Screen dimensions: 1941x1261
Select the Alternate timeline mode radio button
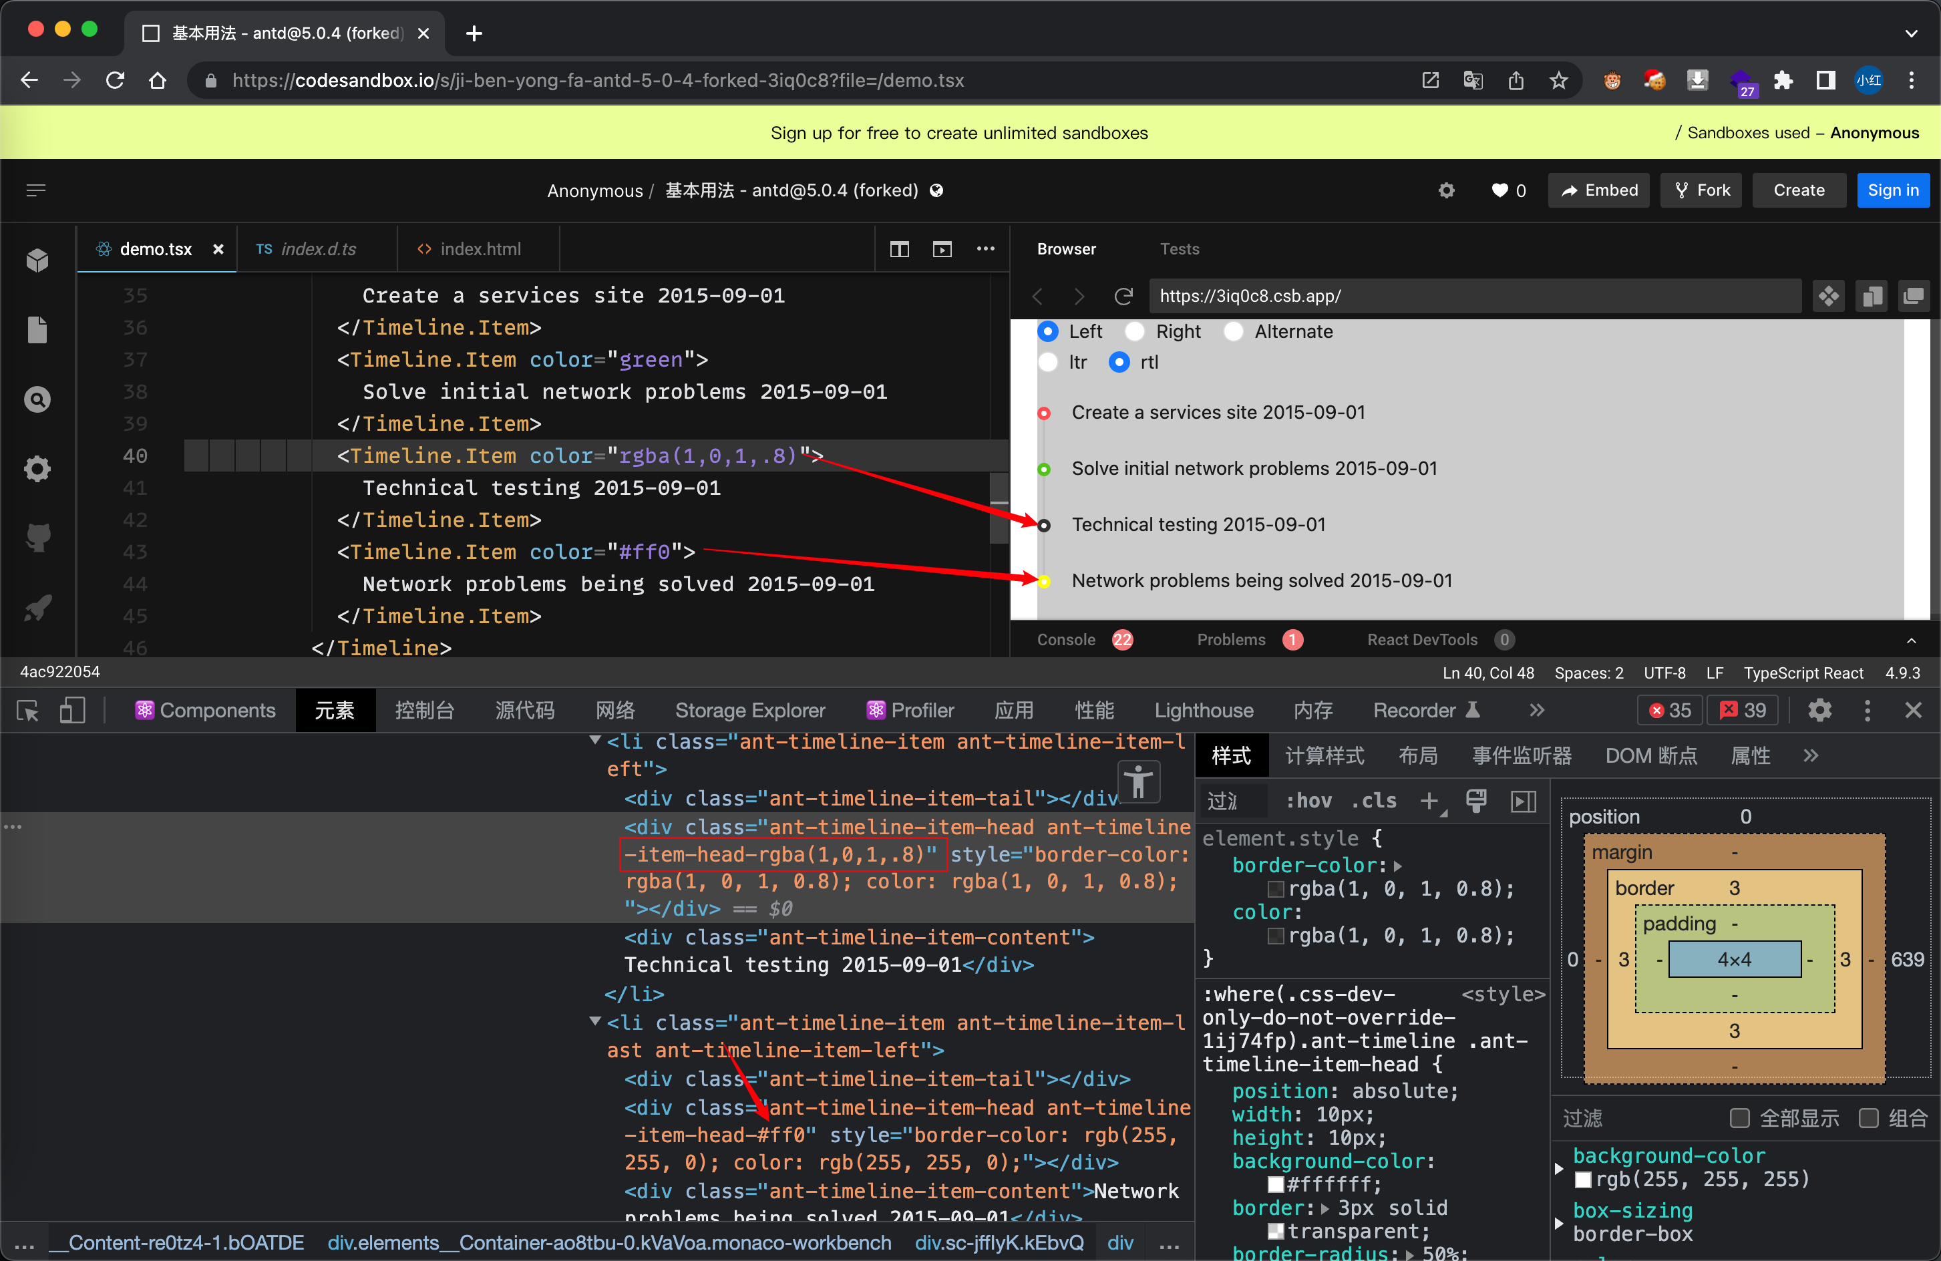(x=1233, y=332)
